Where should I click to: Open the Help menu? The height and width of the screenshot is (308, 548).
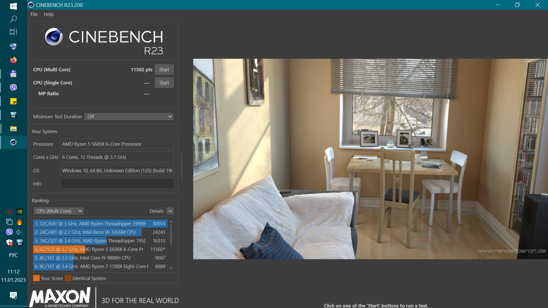49,14
